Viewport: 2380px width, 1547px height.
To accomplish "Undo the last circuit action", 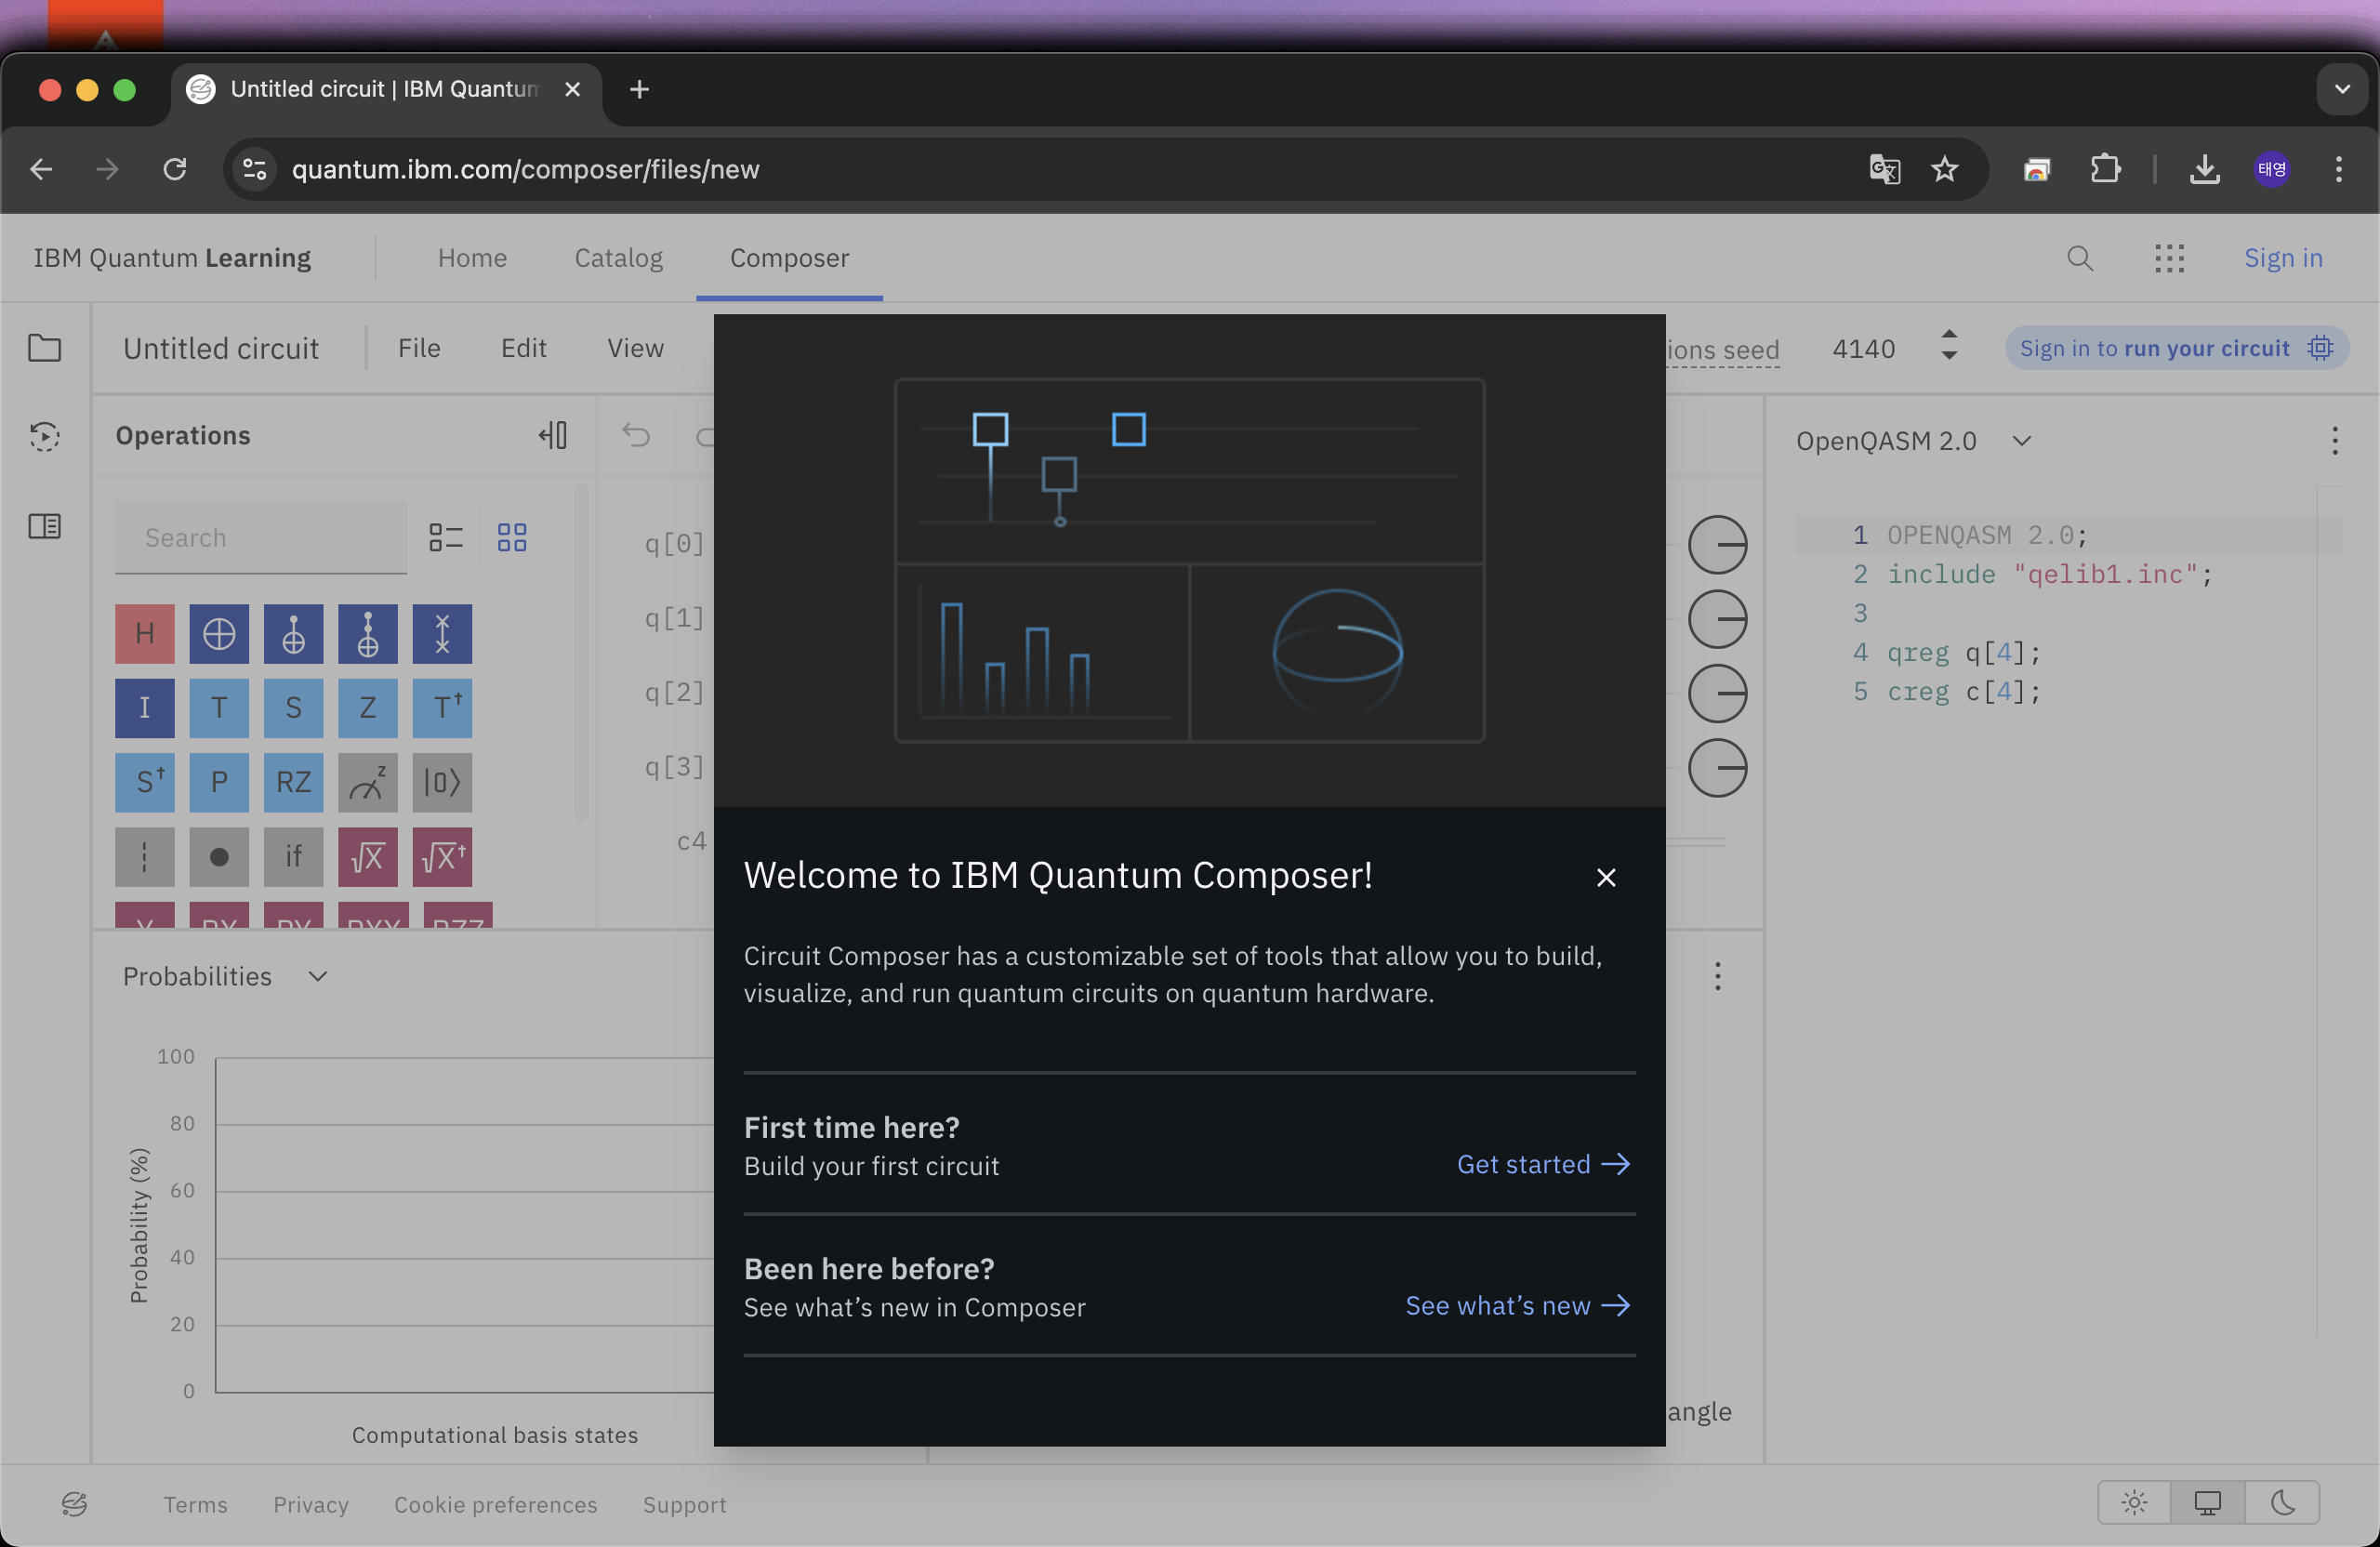I will 636,435.
